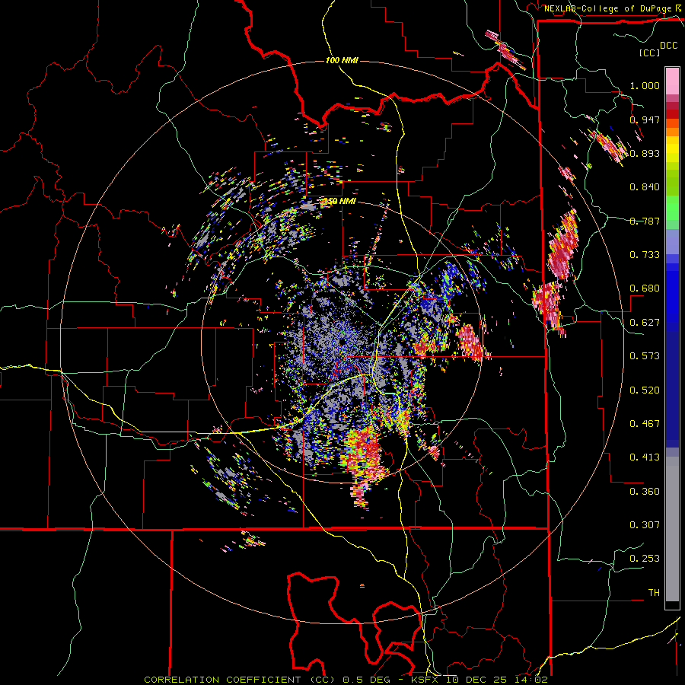Click the 0.253 scale value

point(645,559)
